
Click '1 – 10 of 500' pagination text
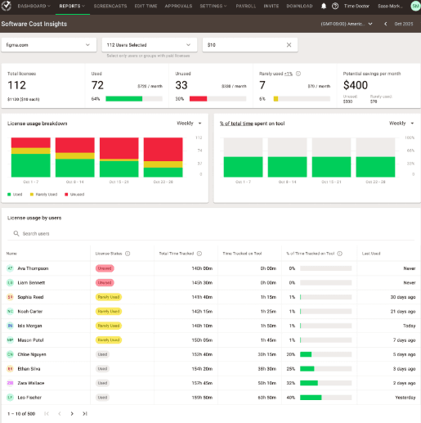21,414
